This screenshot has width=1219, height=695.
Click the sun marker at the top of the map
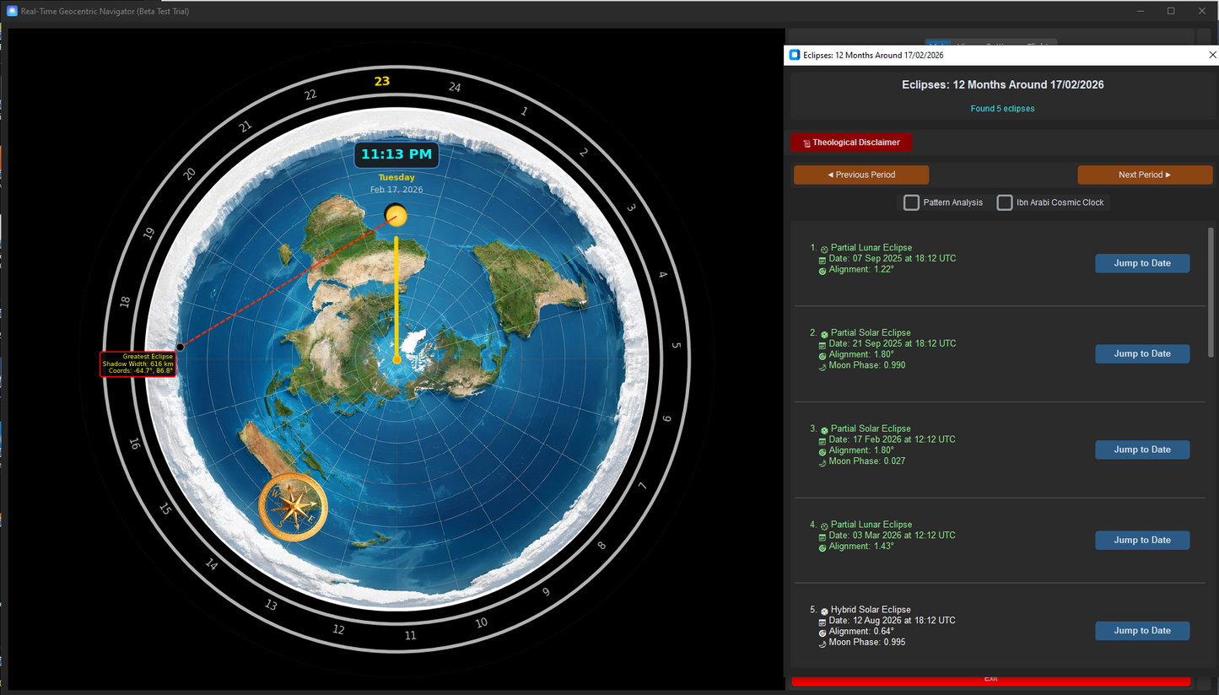click(x=396, y=215)
